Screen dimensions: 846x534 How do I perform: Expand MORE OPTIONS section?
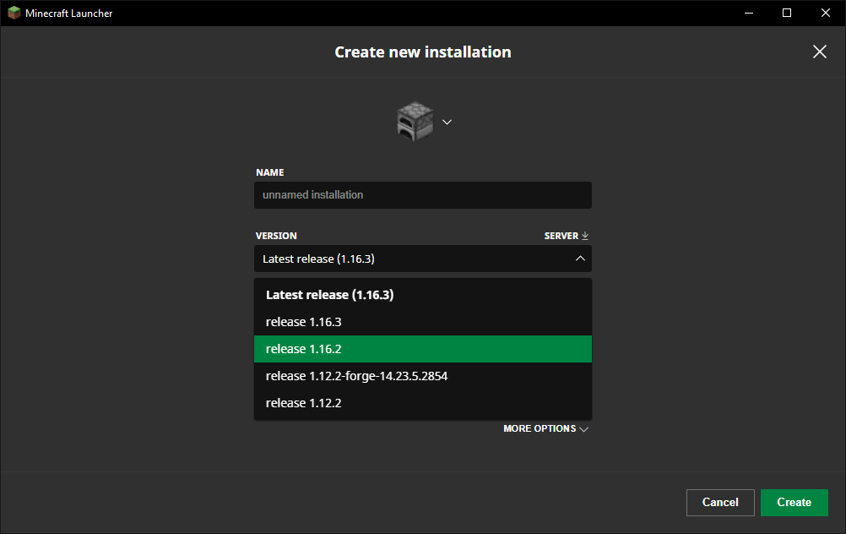[545, 429]
